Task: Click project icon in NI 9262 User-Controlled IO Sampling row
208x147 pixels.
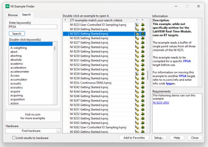Action: click(x=137, y=127)
